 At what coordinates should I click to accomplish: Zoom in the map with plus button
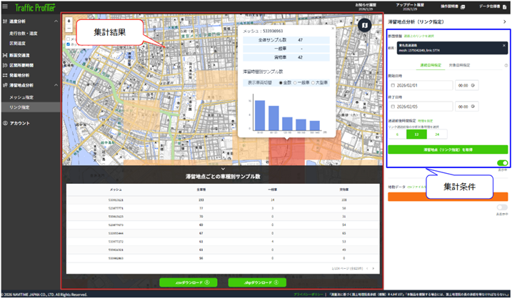69,21
